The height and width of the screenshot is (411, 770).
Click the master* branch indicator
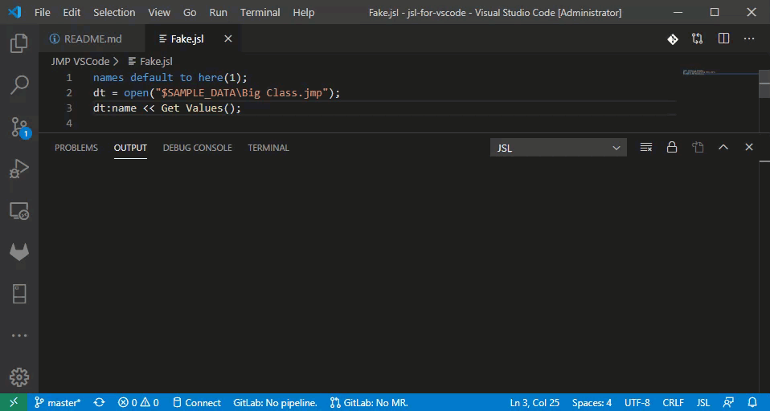coord(57,403)
